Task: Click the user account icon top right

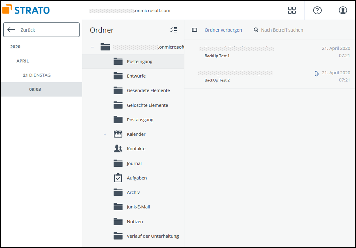Action: click(342, 10)
